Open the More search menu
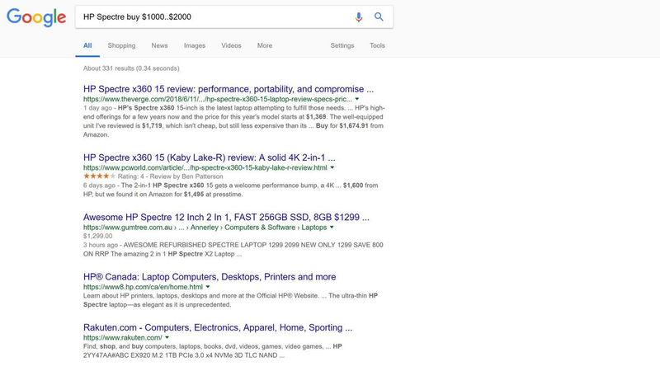 pyautogui.click(x=265, y=45)
